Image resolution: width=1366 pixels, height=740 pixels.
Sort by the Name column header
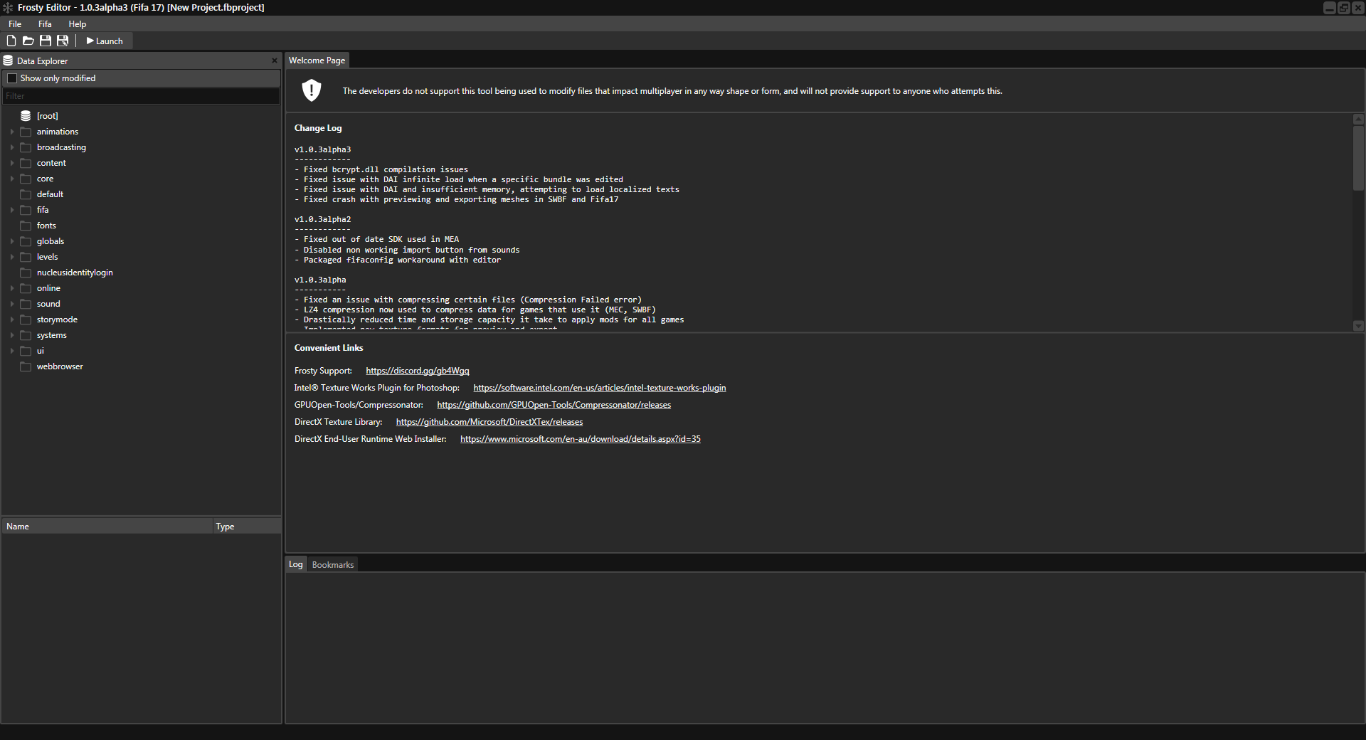pos(107,527)
